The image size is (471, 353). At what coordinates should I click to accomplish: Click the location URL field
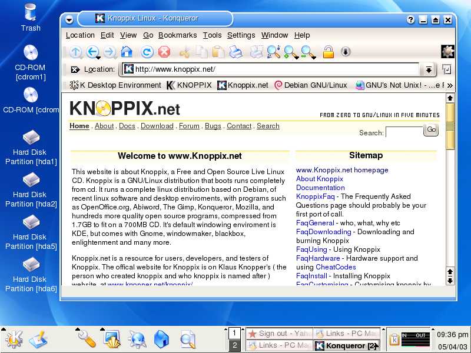(270, 69)
